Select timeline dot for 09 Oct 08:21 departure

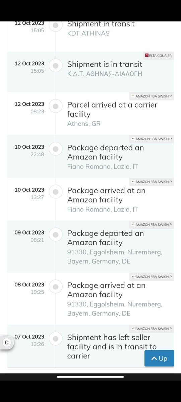click(x=56, y=234)
